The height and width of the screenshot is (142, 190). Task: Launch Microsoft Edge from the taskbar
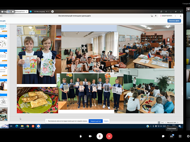[17, 126]
